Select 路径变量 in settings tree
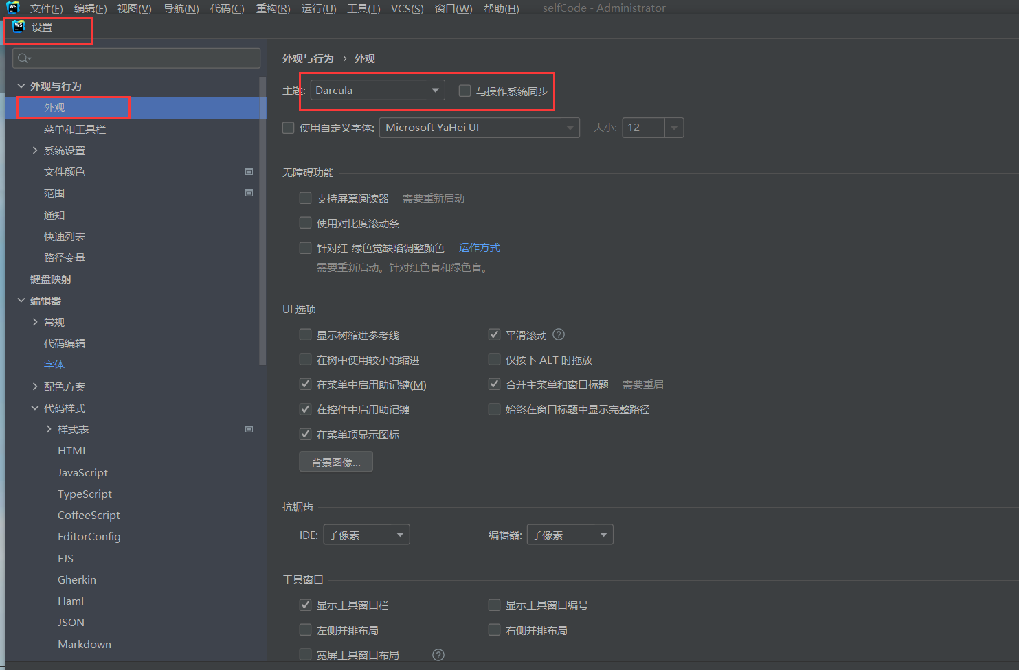Viewport: 1019px width, 670px height. point(65,258)
